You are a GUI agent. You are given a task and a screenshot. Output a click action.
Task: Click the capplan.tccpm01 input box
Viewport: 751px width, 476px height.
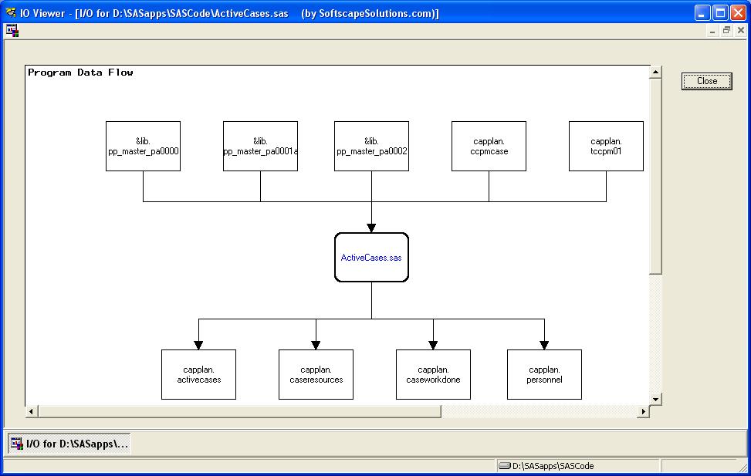click(x=606, y=147)
